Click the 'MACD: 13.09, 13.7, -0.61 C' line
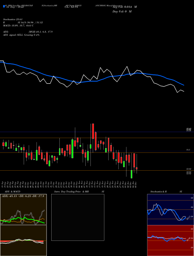This screenshot has height=256, width=194. click(x=18, y=26)
